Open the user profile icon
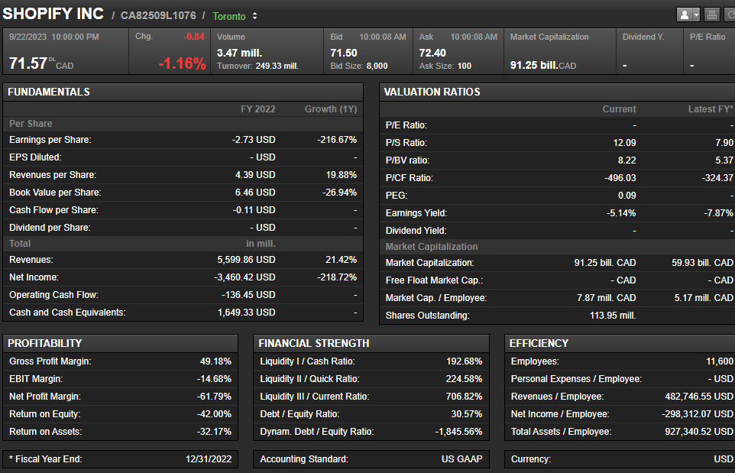 (685, 15)
